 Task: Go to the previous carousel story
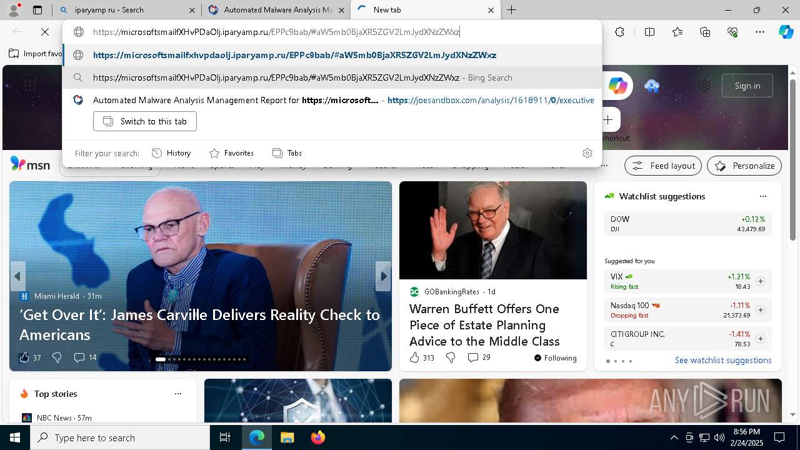17,276
